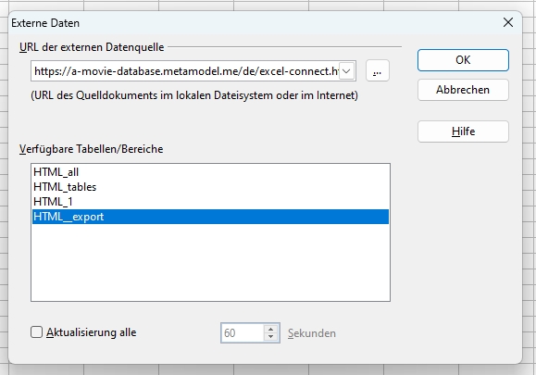Decrease seconds with spinner down arrow
536x375 pixels.
270,337
